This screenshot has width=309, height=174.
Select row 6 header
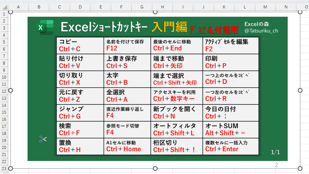point(4,49)
